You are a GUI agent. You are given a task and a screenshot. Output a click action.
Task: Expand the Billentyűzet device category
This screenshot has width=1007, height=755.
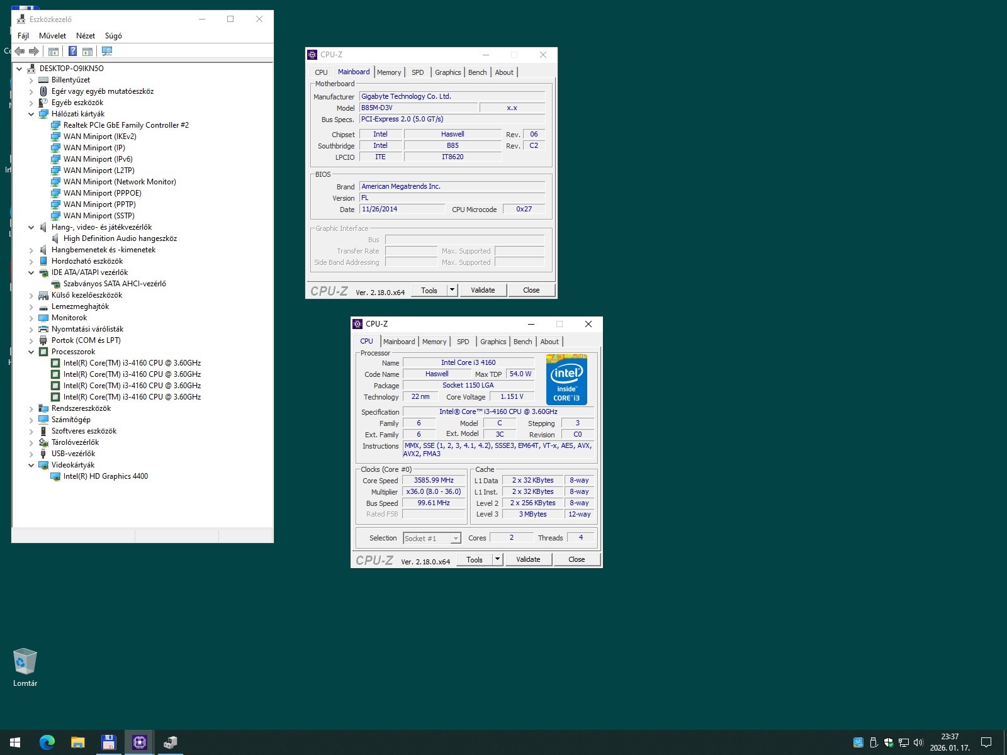click(31, 81)
